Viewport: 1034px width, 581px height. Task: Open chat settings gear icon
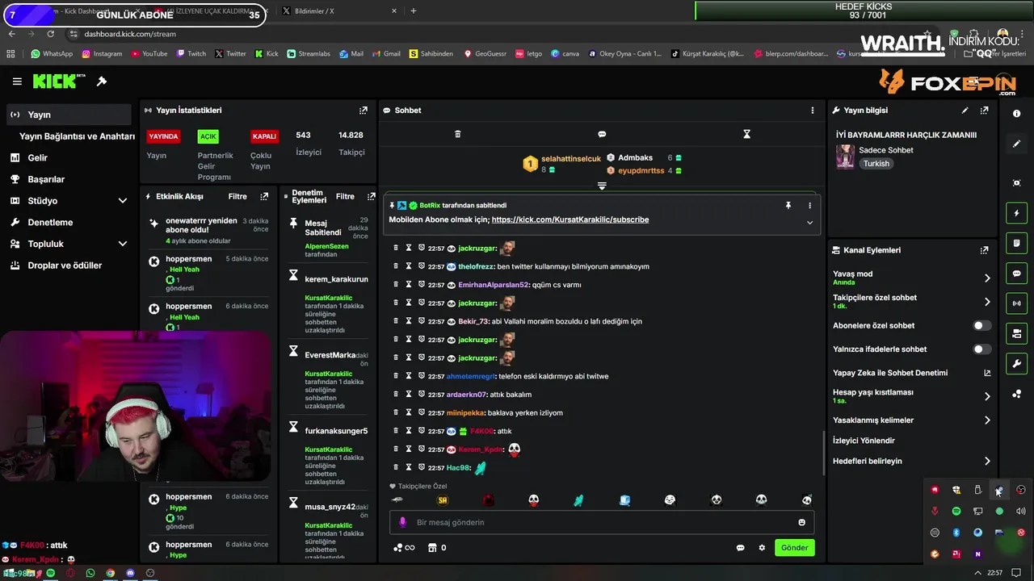pos(761,547)
